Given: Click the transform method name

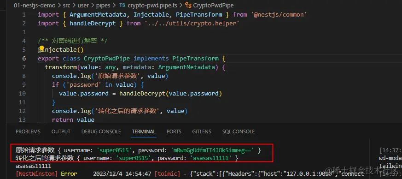Looking at the screenshot, I should 61,67.
